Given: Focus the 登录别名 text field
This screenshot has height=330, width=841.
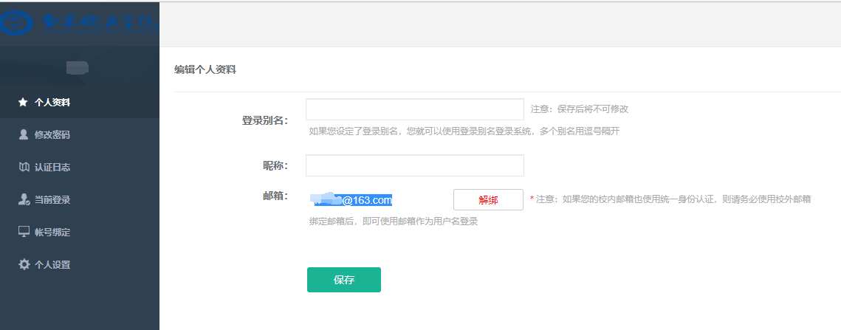Looking at the screenshot, I should [414, 109].
